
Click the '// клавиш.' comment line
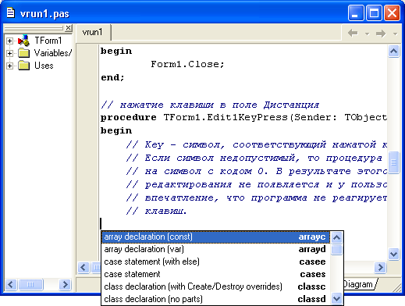157,211
